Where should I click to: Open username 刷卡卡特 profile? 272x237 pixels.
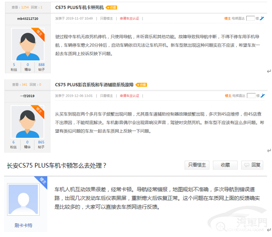click(23, 225)
